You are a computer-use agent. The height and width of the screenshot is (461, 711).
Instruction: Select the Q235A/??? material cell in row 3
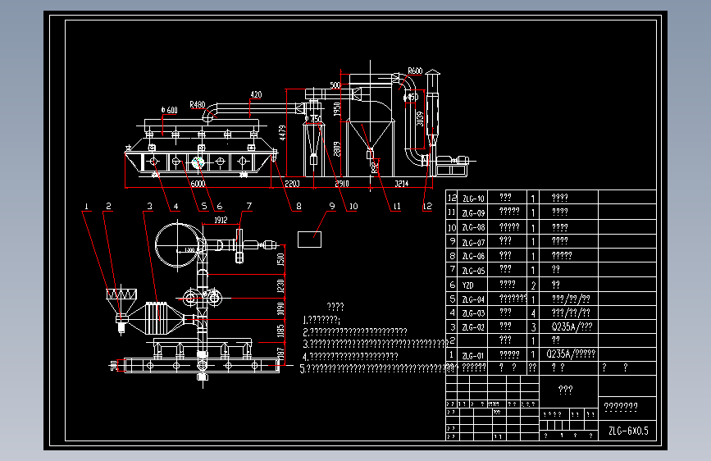tap(572, 326)
